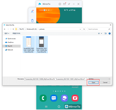Expand the File name history dropdown
The width and height of the screenshot is (116, 110).
pos(86,79)
